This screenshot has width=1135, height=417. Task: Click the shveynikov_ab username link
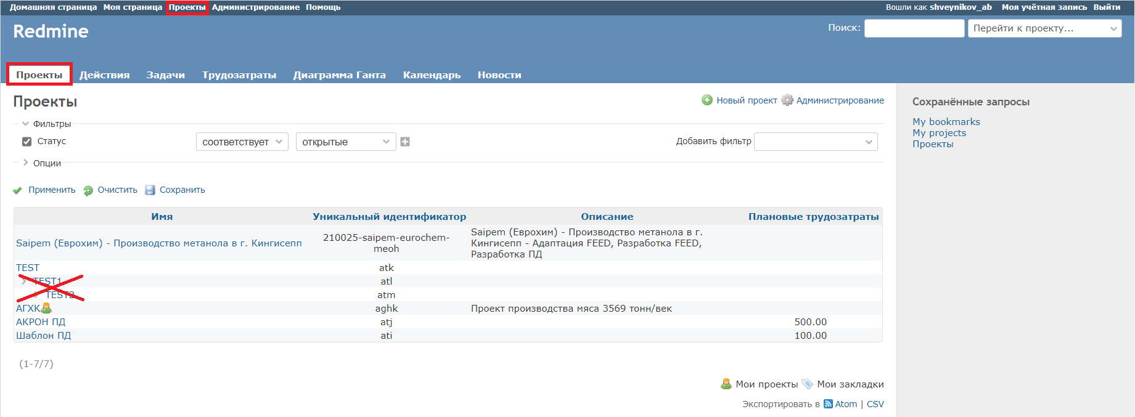(961, 7)
